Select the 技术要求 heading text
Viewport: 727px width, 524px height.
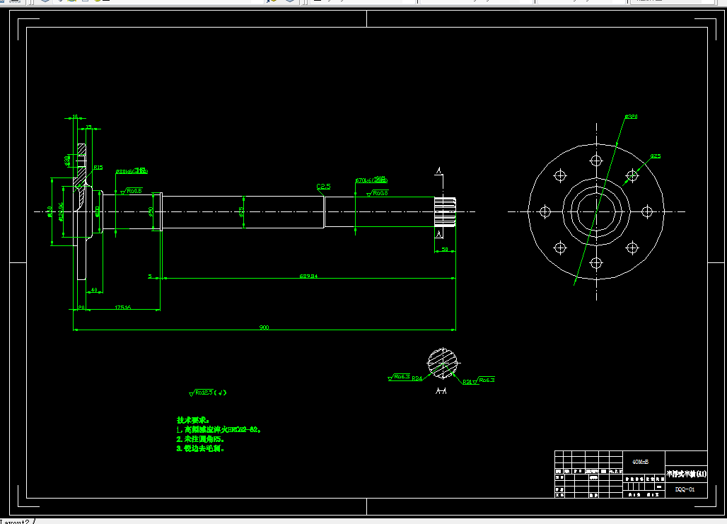point(193,420)
